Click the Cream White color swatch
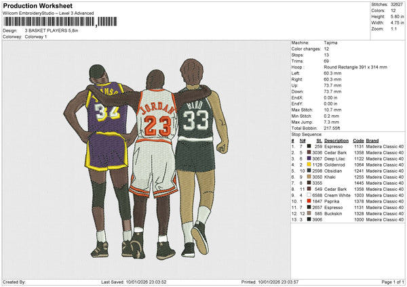The width and height of the screenshot is (407, 287). 309,196
